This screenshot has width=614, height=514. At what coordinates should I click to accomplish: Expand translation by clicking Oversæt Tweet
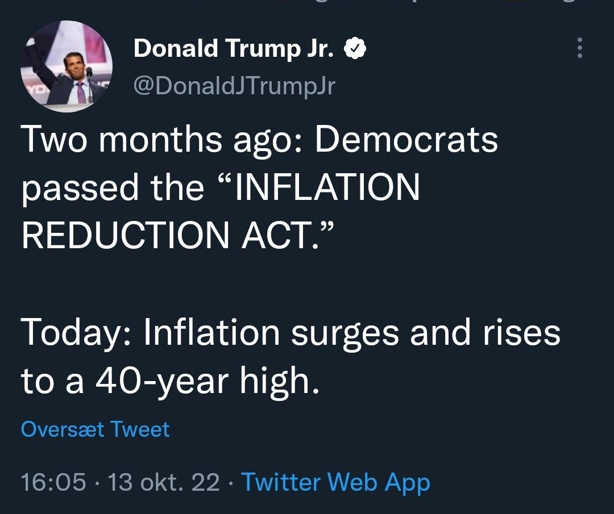coord(95,429)
